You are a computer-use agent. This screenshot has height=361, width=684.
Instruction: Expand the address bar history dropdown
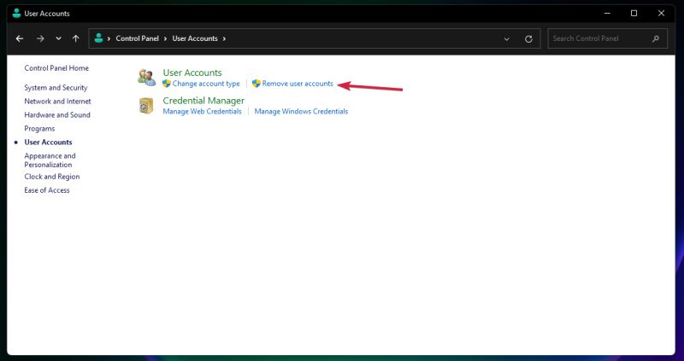pyautogui.click(x=507, y=39)
